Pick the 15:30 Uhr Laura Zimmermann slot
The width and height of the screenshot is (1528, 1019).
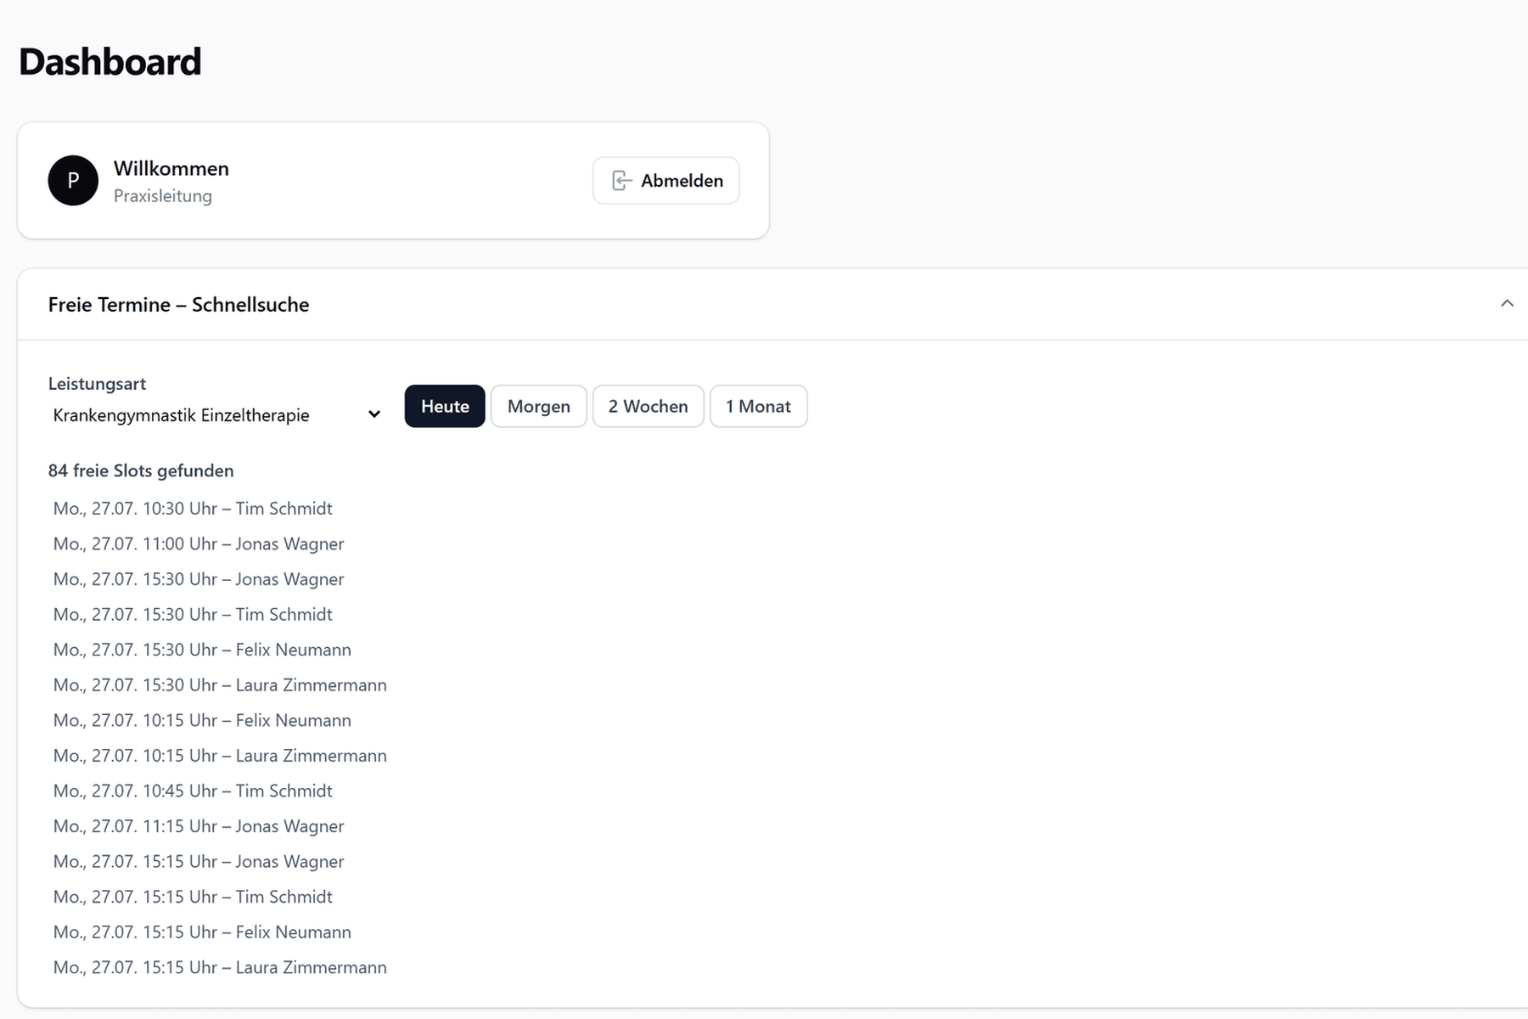tap(220, 684)
